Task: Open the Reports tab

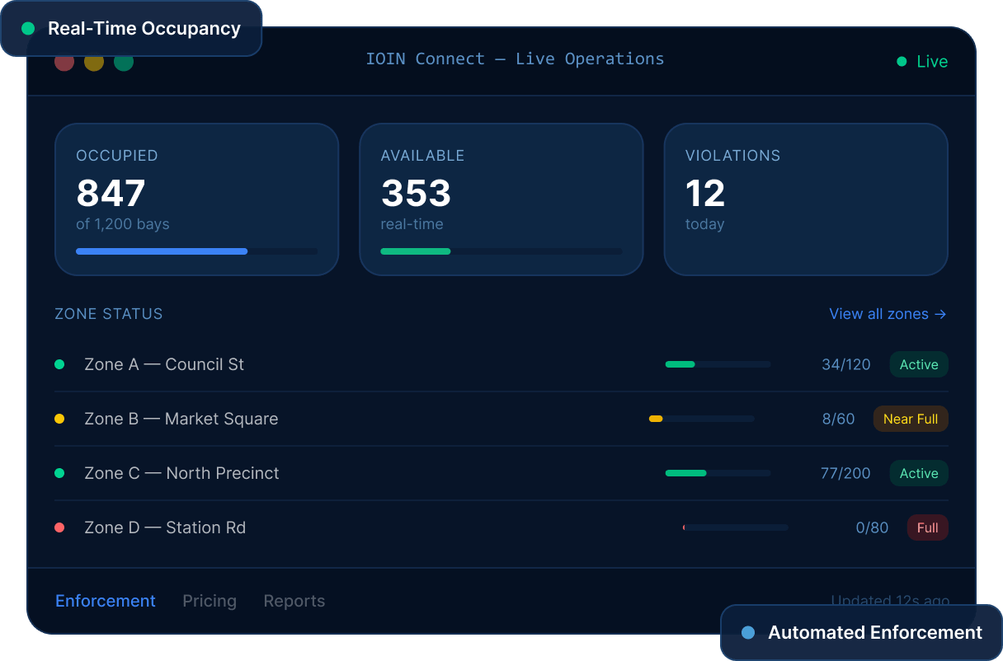Action: click(x=294, y=601)
